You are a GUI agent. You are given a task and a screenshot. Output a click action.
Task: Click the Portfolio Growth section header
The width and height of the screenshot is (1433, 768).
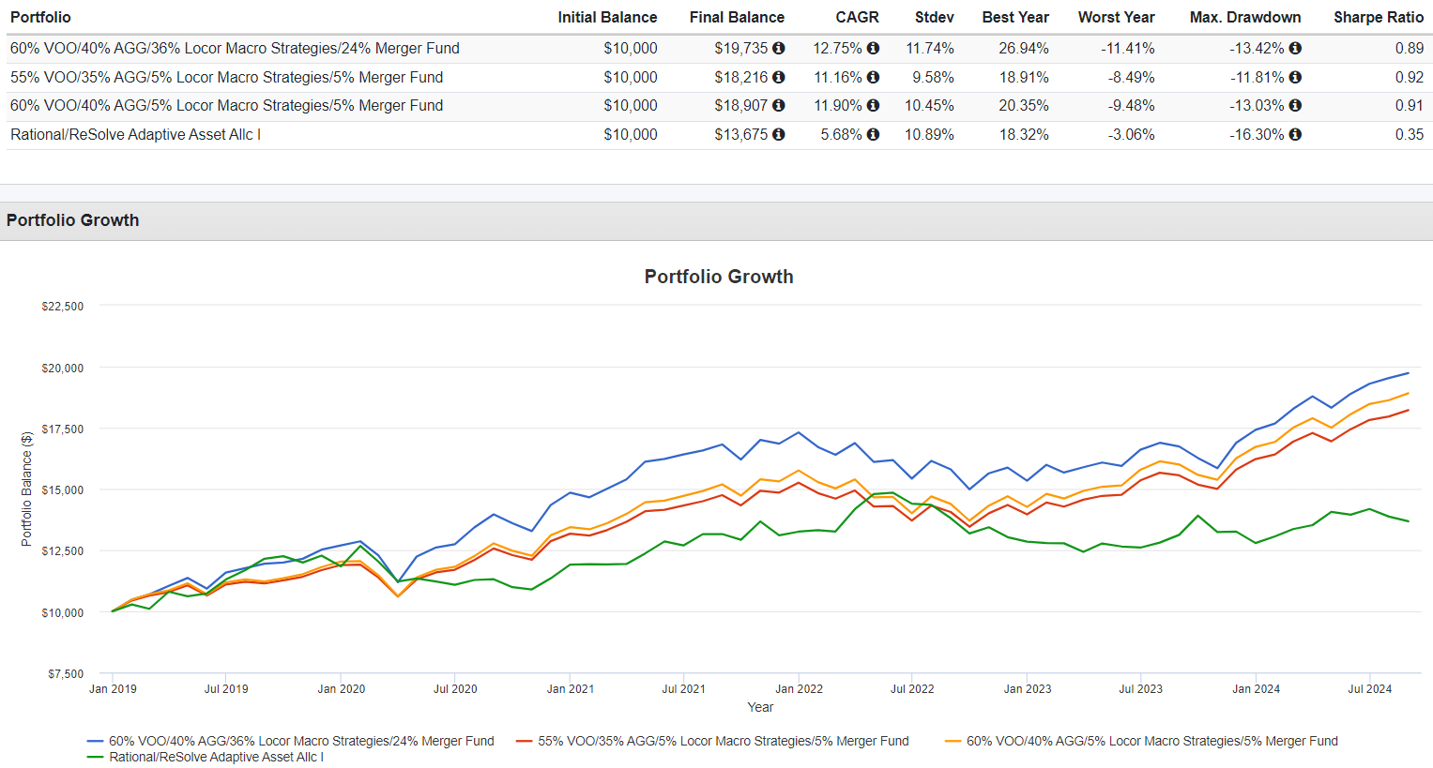[716, 220]
